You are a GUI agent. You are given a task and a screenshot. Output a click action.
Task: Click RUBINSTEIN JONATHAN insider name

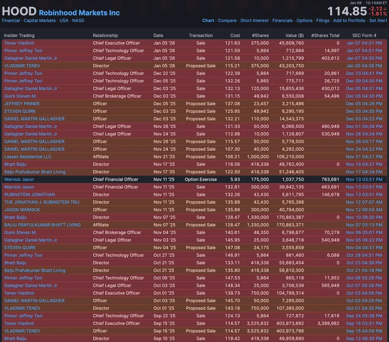point(29,195)
